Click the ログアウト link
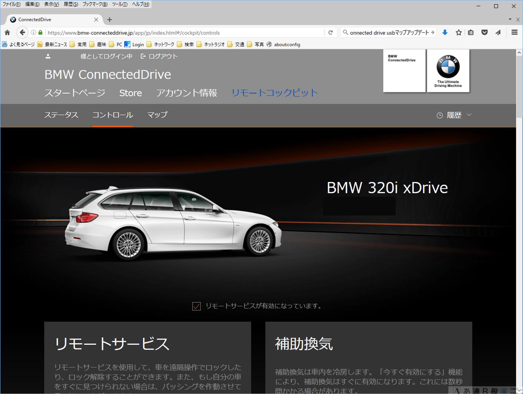Viewport: 523px width, 394px height. click(159, 56)
